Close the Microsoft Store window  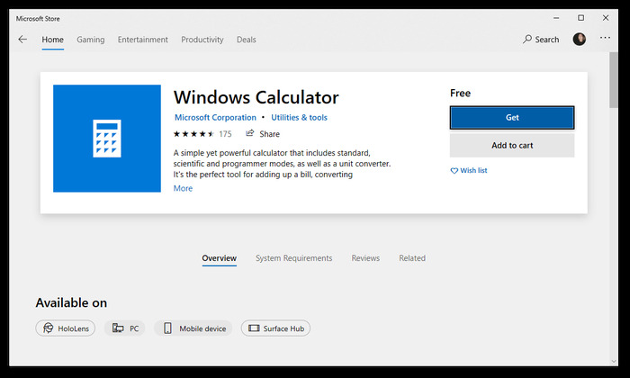point(606,18)
